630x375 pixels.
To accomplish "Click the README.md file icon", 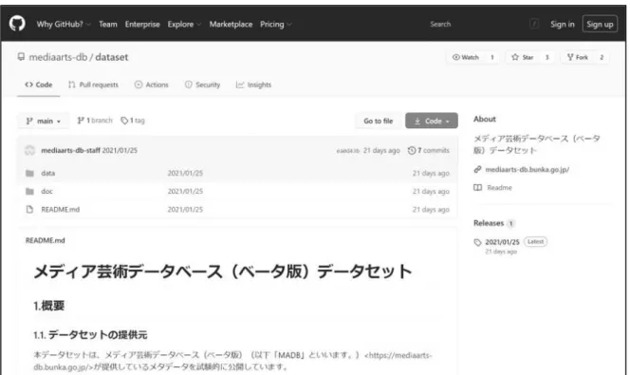I will (29, 210).
